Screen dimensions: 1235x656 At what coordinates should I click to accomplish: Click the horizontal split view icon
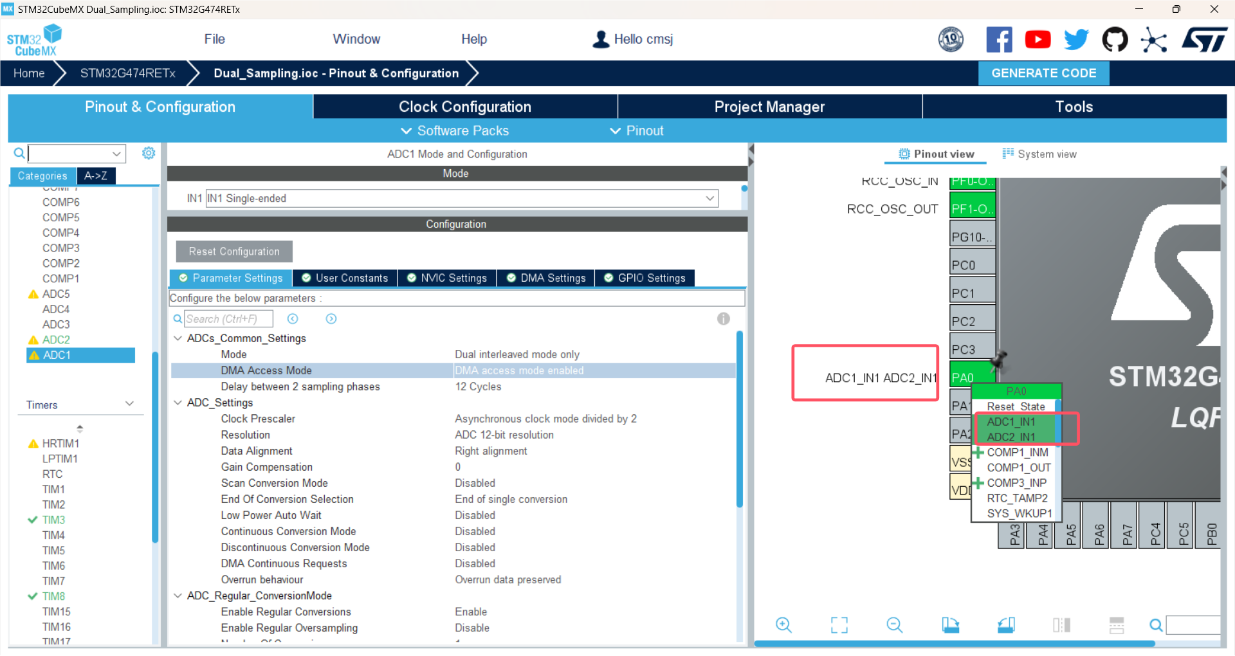(x=1117, y=624)
